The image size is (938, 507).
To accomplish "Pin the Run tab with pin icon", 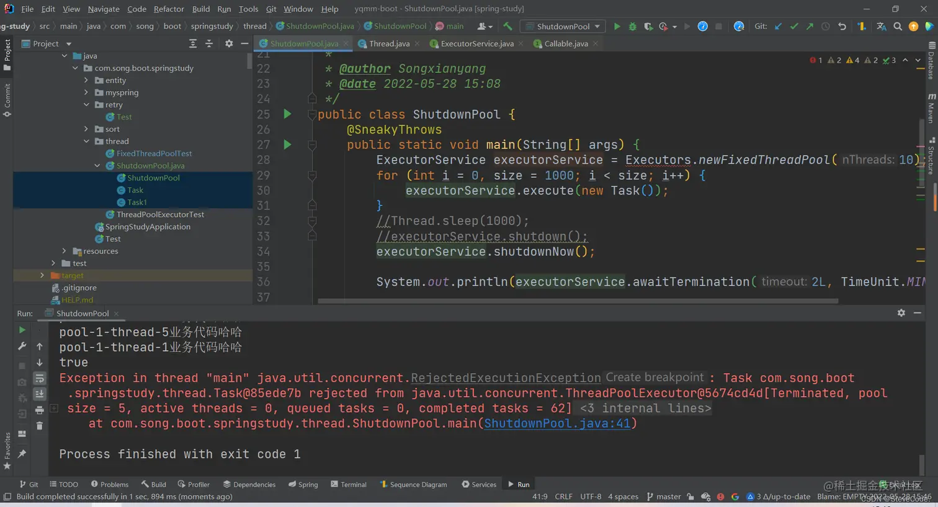I will (x=22, y=454).
